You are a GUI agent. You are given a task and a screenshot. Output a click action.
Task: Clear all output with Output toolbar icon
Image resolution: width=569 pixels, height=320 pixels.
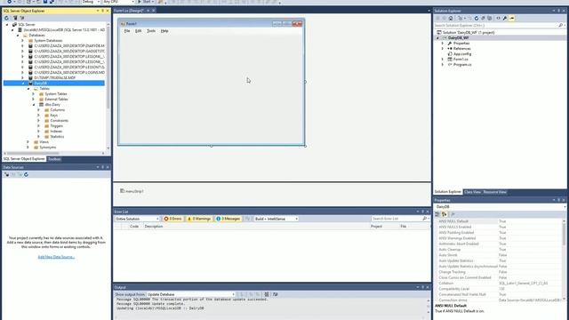[x=267, y=294]
